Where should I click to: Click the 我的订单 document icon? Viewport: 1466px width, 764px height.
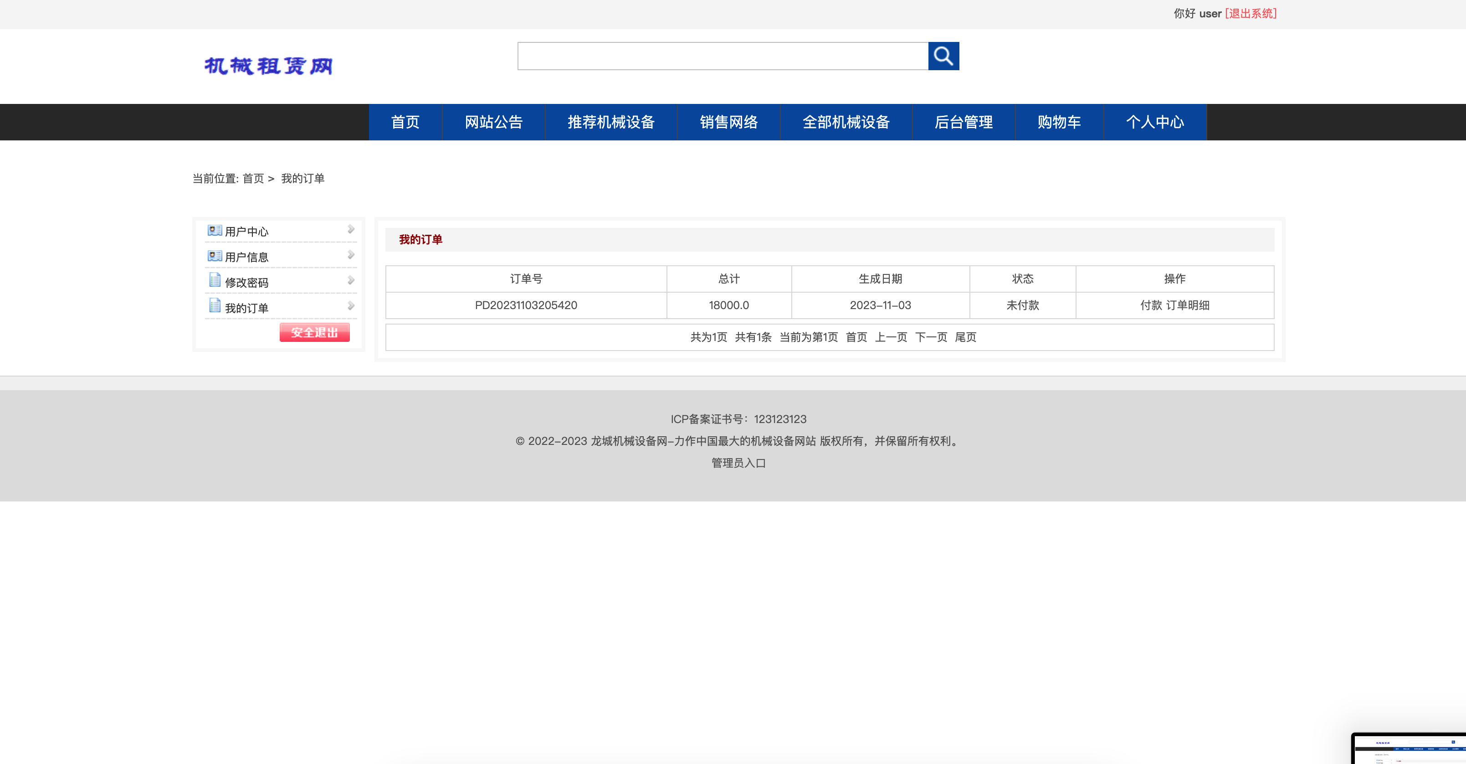[x=215, y=305]
